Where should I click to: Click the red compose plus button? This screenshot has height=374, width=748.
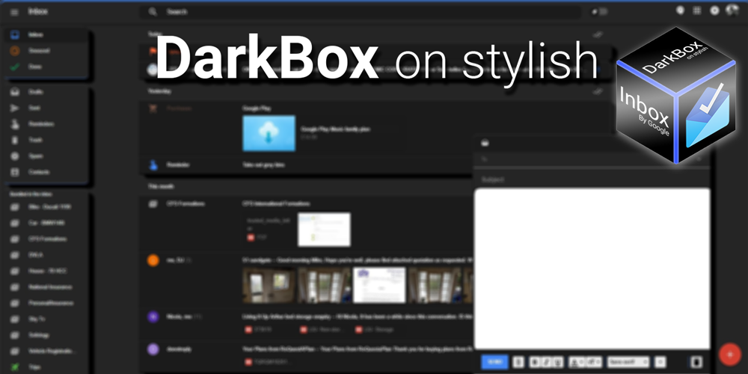point(730,355)
